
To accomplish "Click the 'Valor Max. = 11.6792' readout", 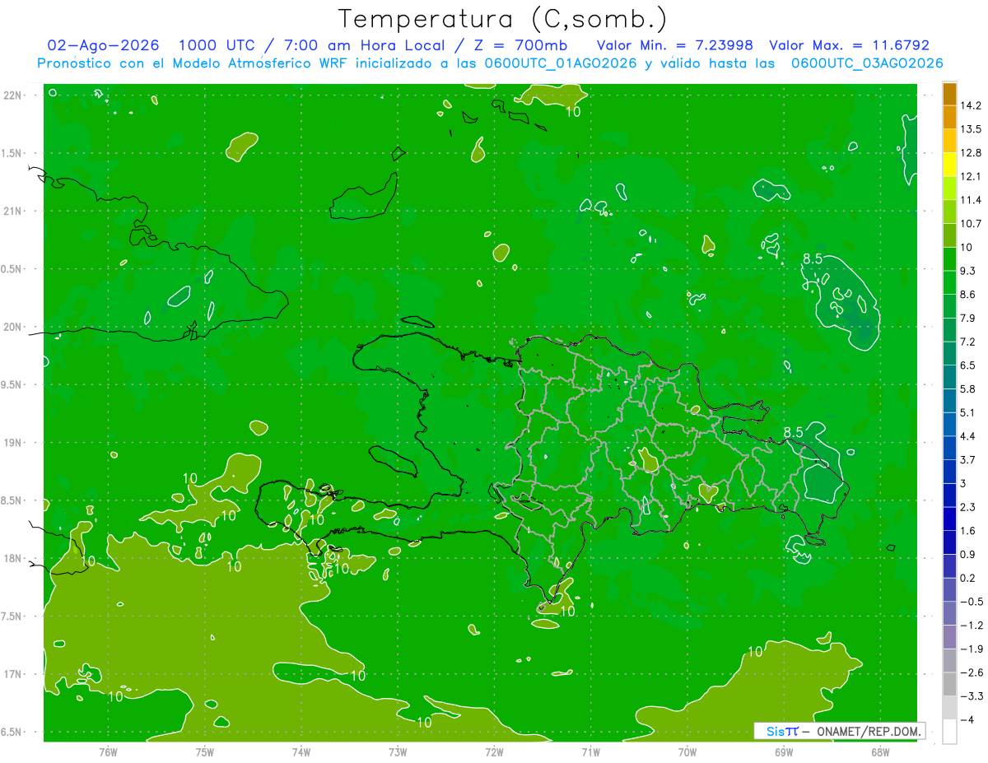I will 849,46.
